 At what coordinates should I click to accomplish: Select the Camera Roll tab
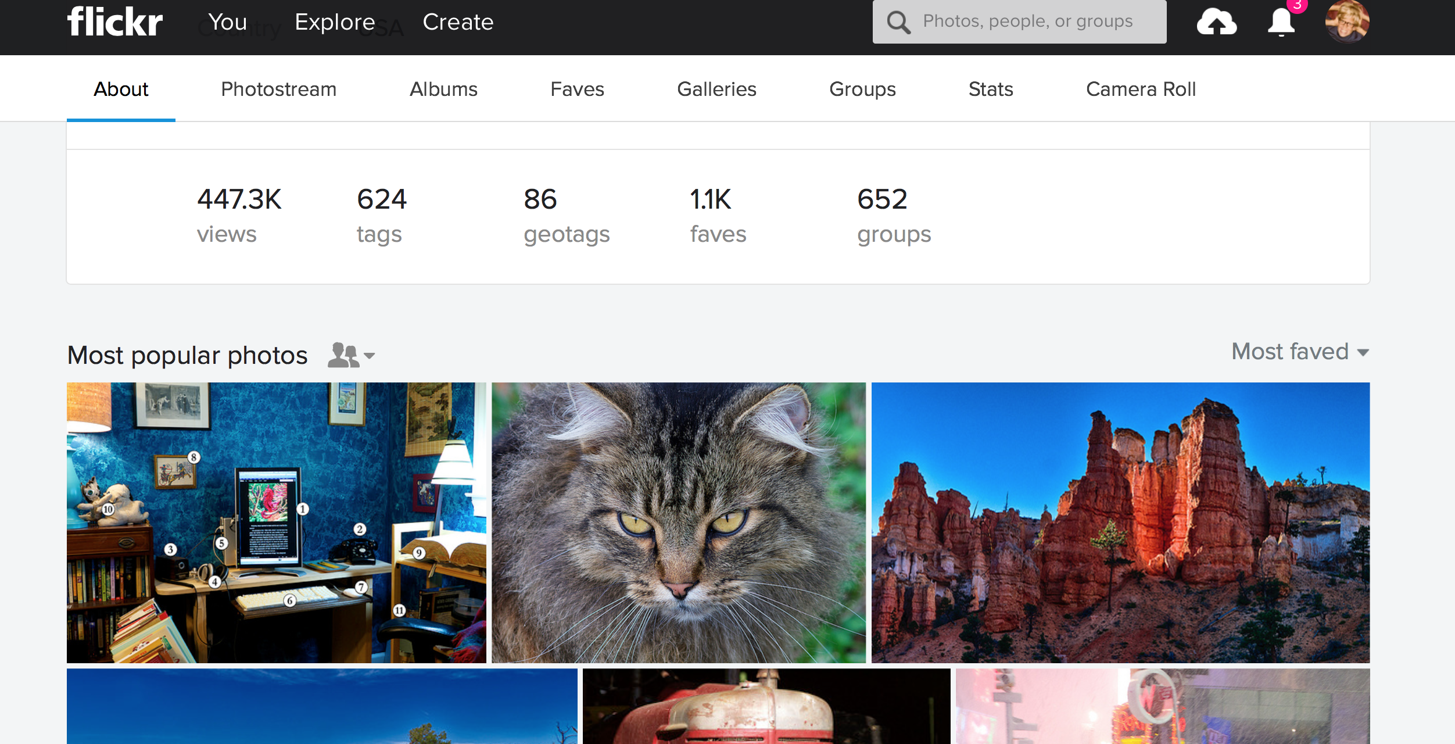click(x=1141, y=89)
